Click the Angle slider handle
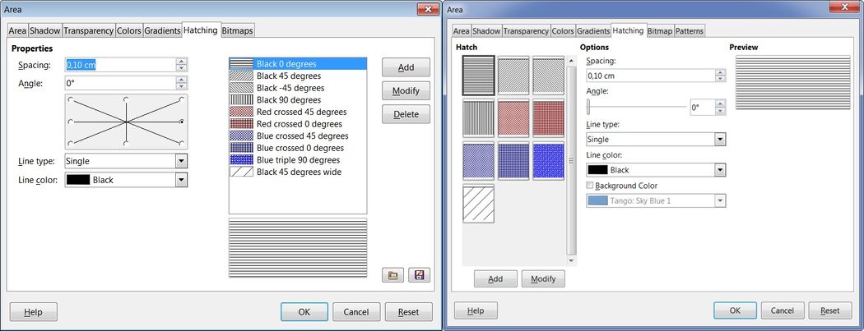Image resolution: width=864 pixels, height=331 pixels. pyautogui.click(x=588, y=107)
